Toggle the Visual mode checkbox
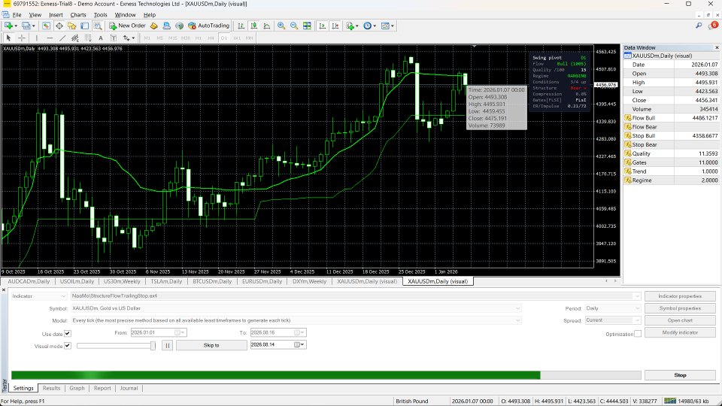Screen dimensions: 722x406 [x=68, y=345]
